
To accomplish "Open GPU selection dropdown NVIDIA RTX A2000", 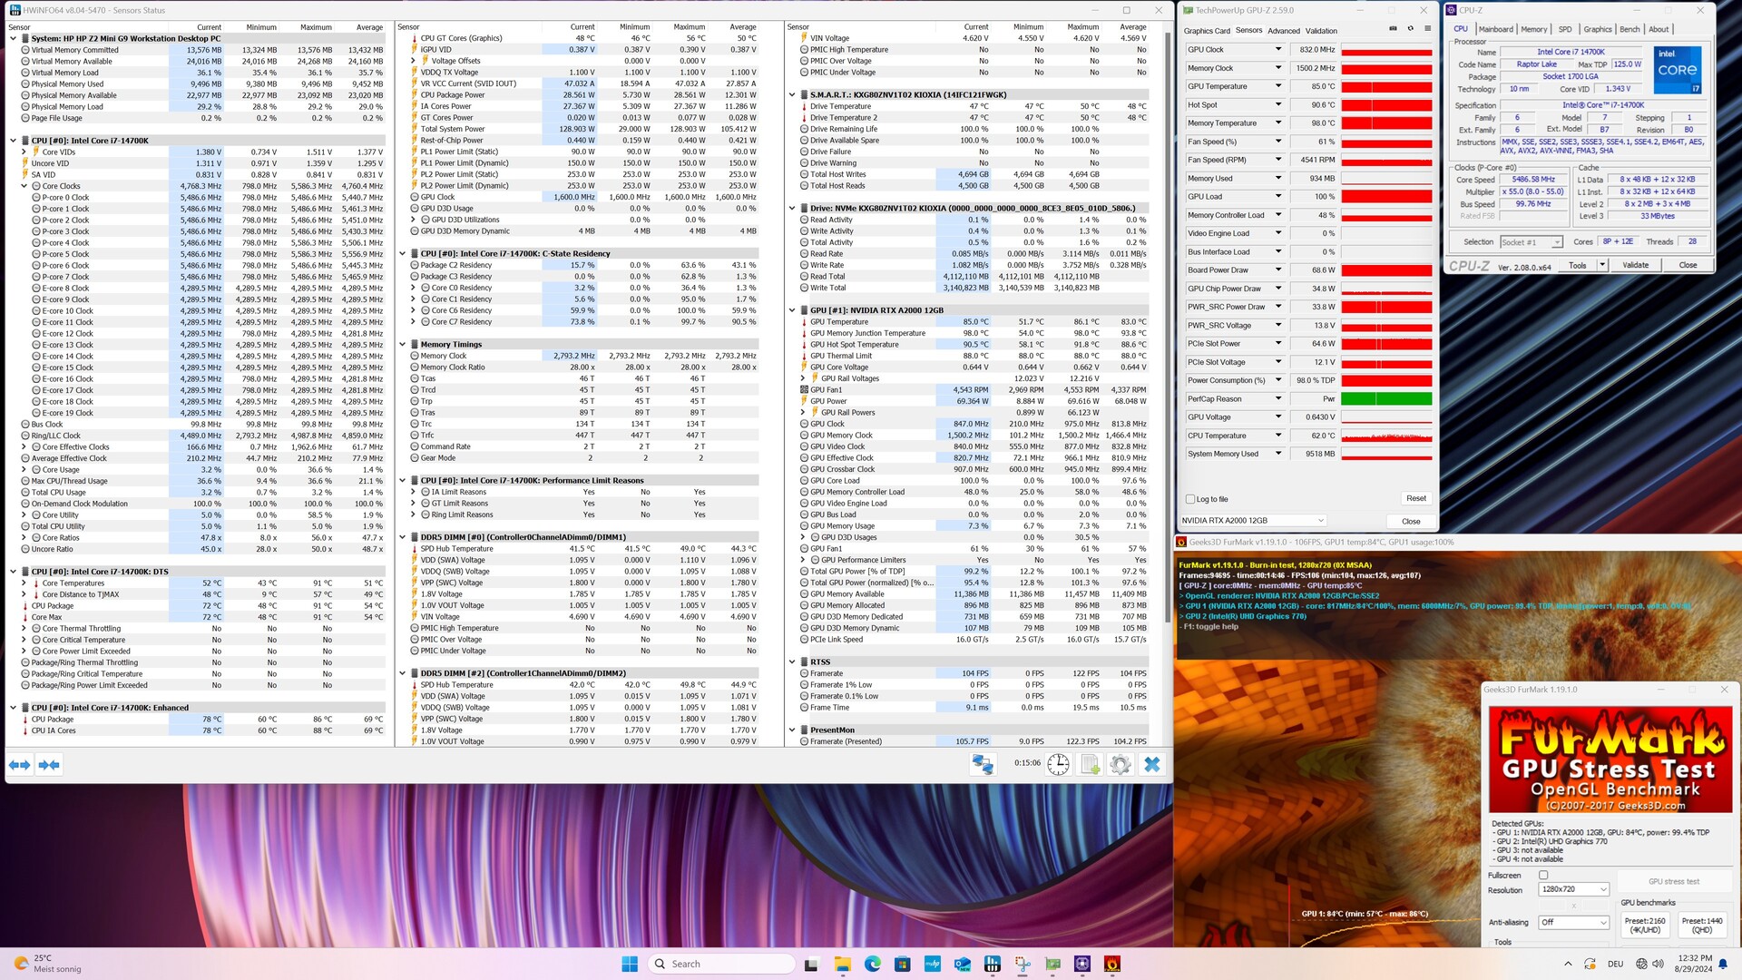I will click(x=1252, y=521).
